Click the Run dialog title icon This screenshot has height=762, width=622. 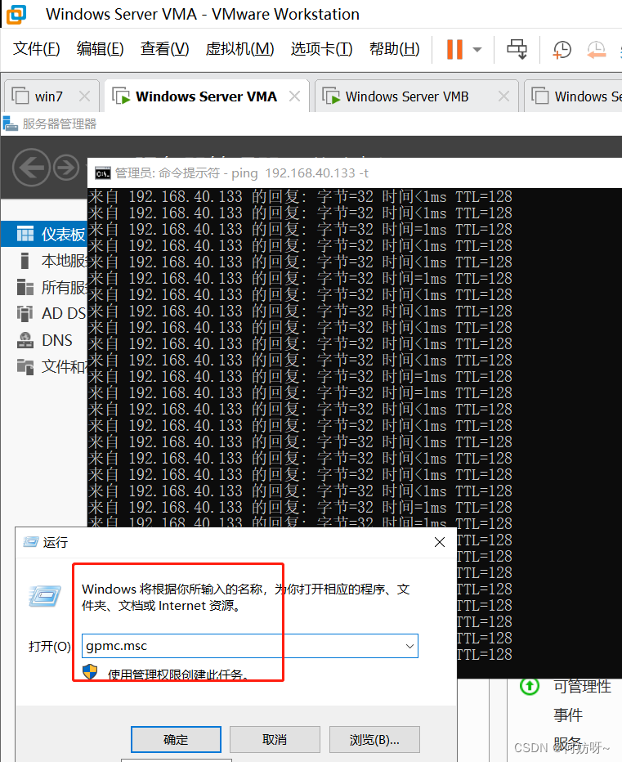(x=30, y=542)
